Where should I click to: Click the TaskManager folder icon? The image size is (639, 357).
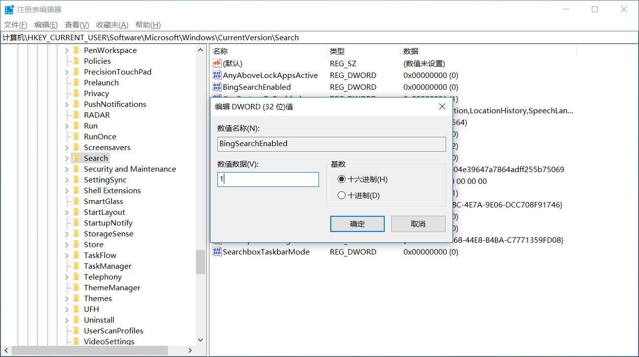(77, 266)
